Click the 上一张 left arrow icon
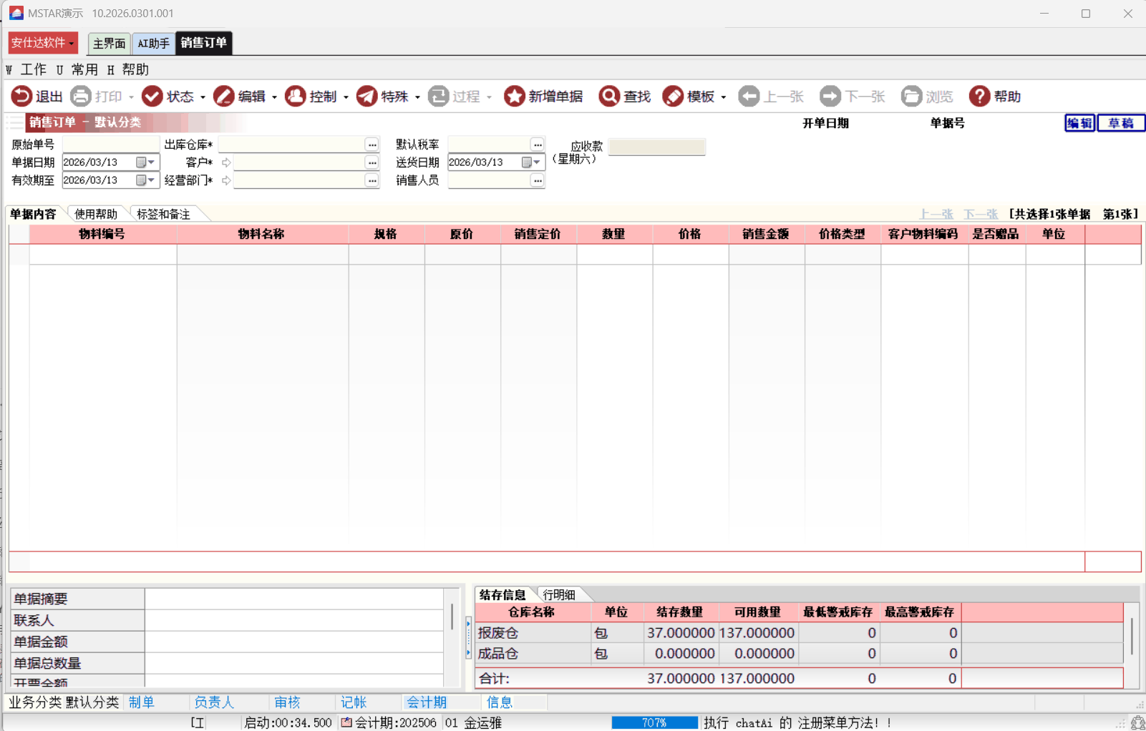The height and width of the screenshot is (731, 1146). tap(749, 96)
